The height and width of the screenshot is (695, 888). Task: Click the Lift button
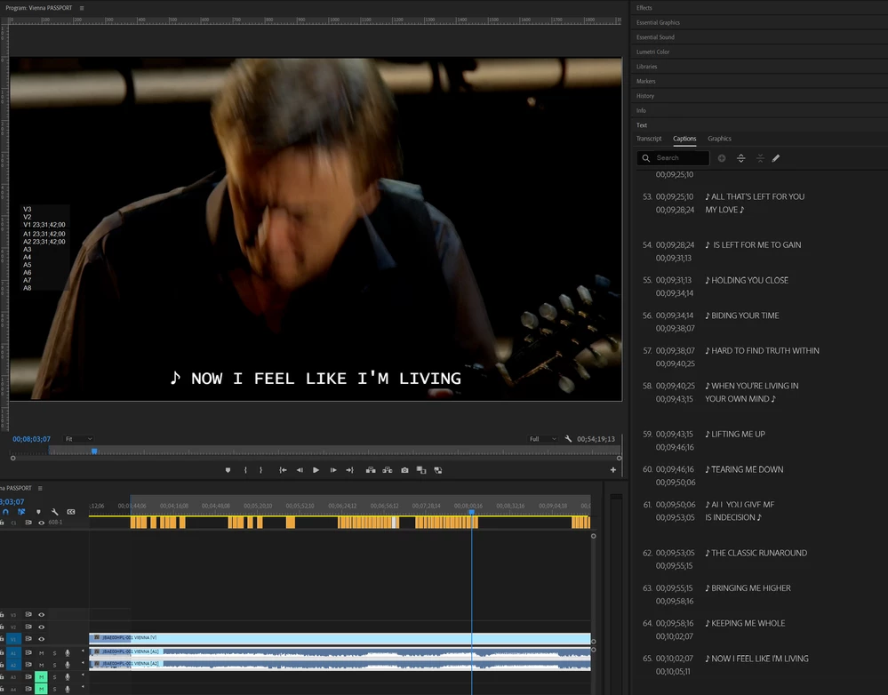371,470
